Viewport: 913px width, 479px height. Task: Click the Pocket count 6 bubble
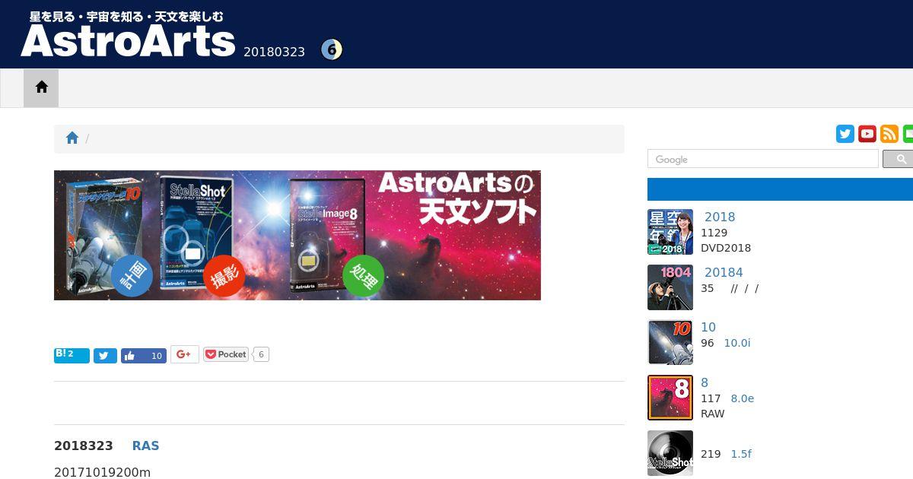click(x=261, y=354)
